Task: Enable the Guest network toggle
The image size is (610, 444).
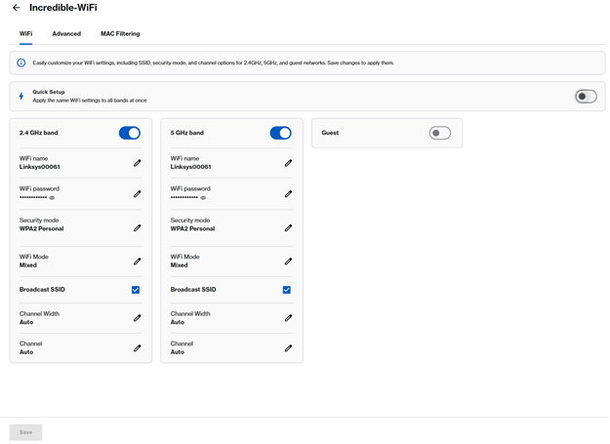Action: pos(440,133)
